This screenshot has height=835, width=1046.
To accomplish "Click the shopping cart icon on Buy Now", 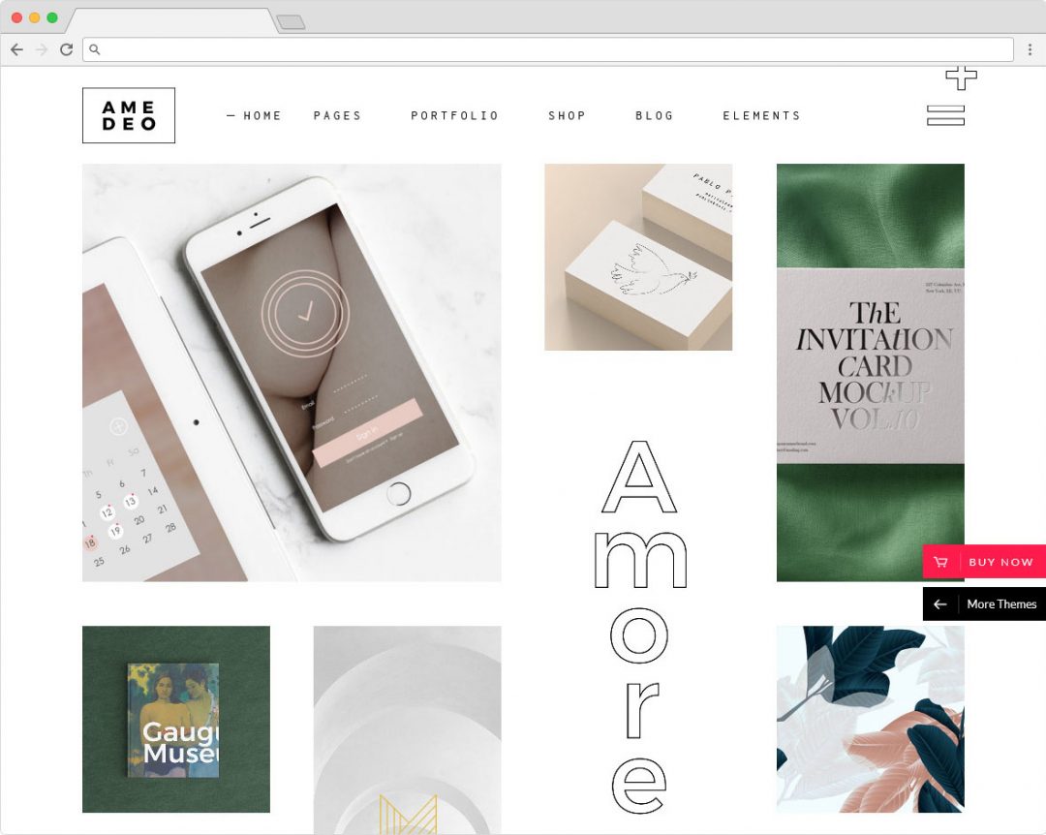I will click(x=940, y=562).
